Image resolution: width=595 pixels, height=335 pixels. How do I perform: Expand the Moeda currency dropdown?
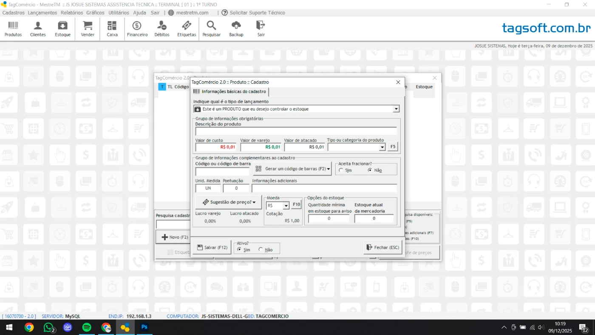(x=286, y=205)
